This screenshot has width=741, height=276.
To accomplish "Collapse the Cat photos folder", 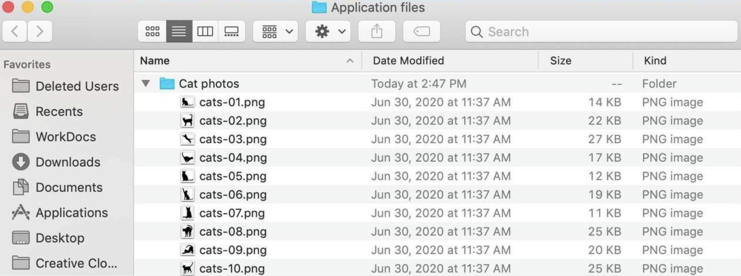I will [146, 84].
